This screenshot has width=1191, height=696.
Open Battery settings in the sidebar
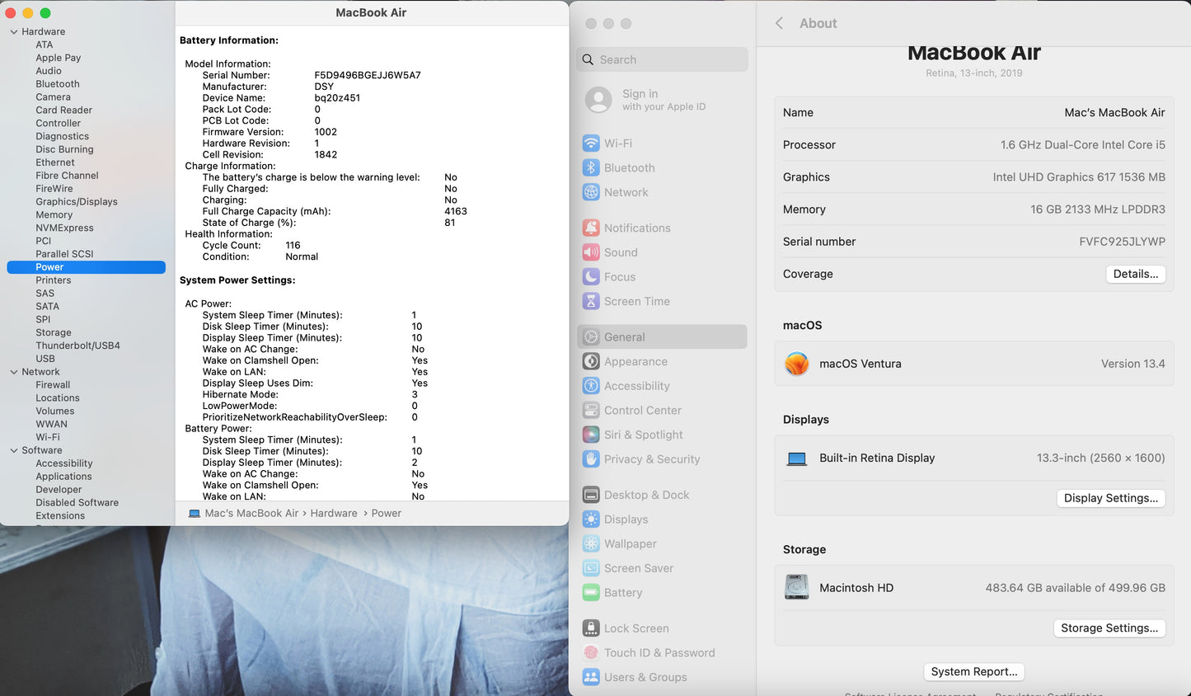(x=622, y=593)
